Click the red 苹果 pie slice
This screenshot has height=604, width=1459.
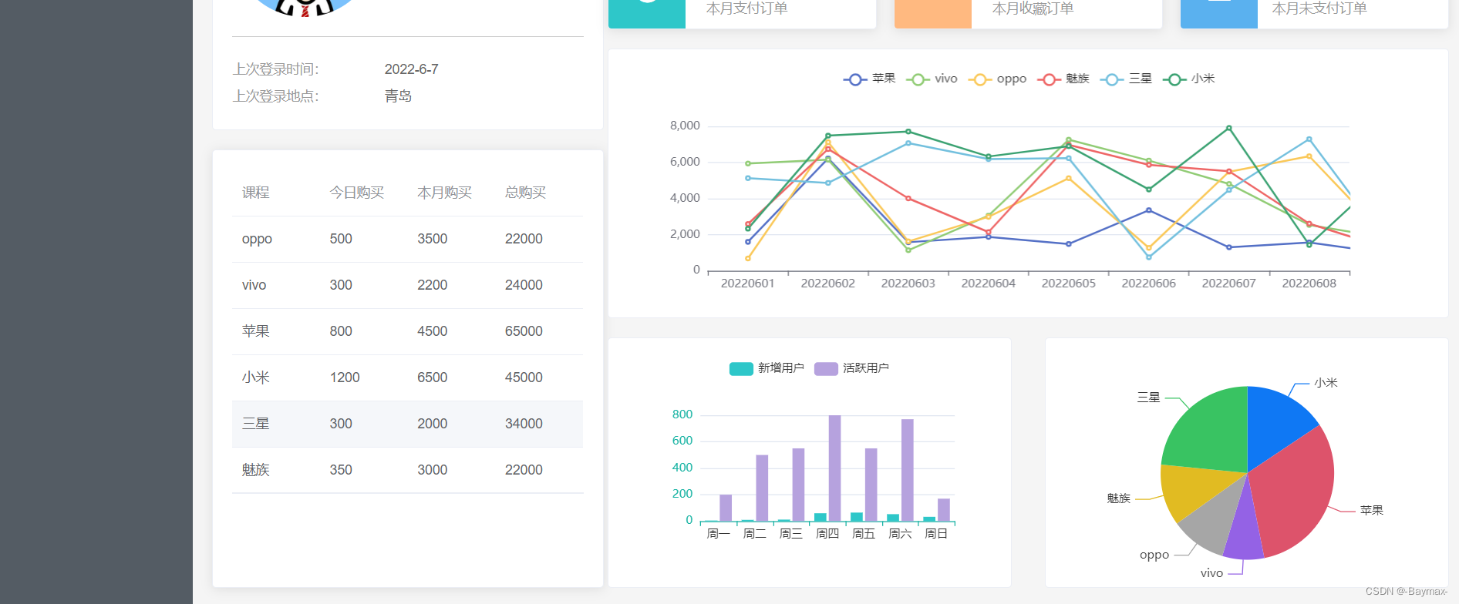[1296, 493]
